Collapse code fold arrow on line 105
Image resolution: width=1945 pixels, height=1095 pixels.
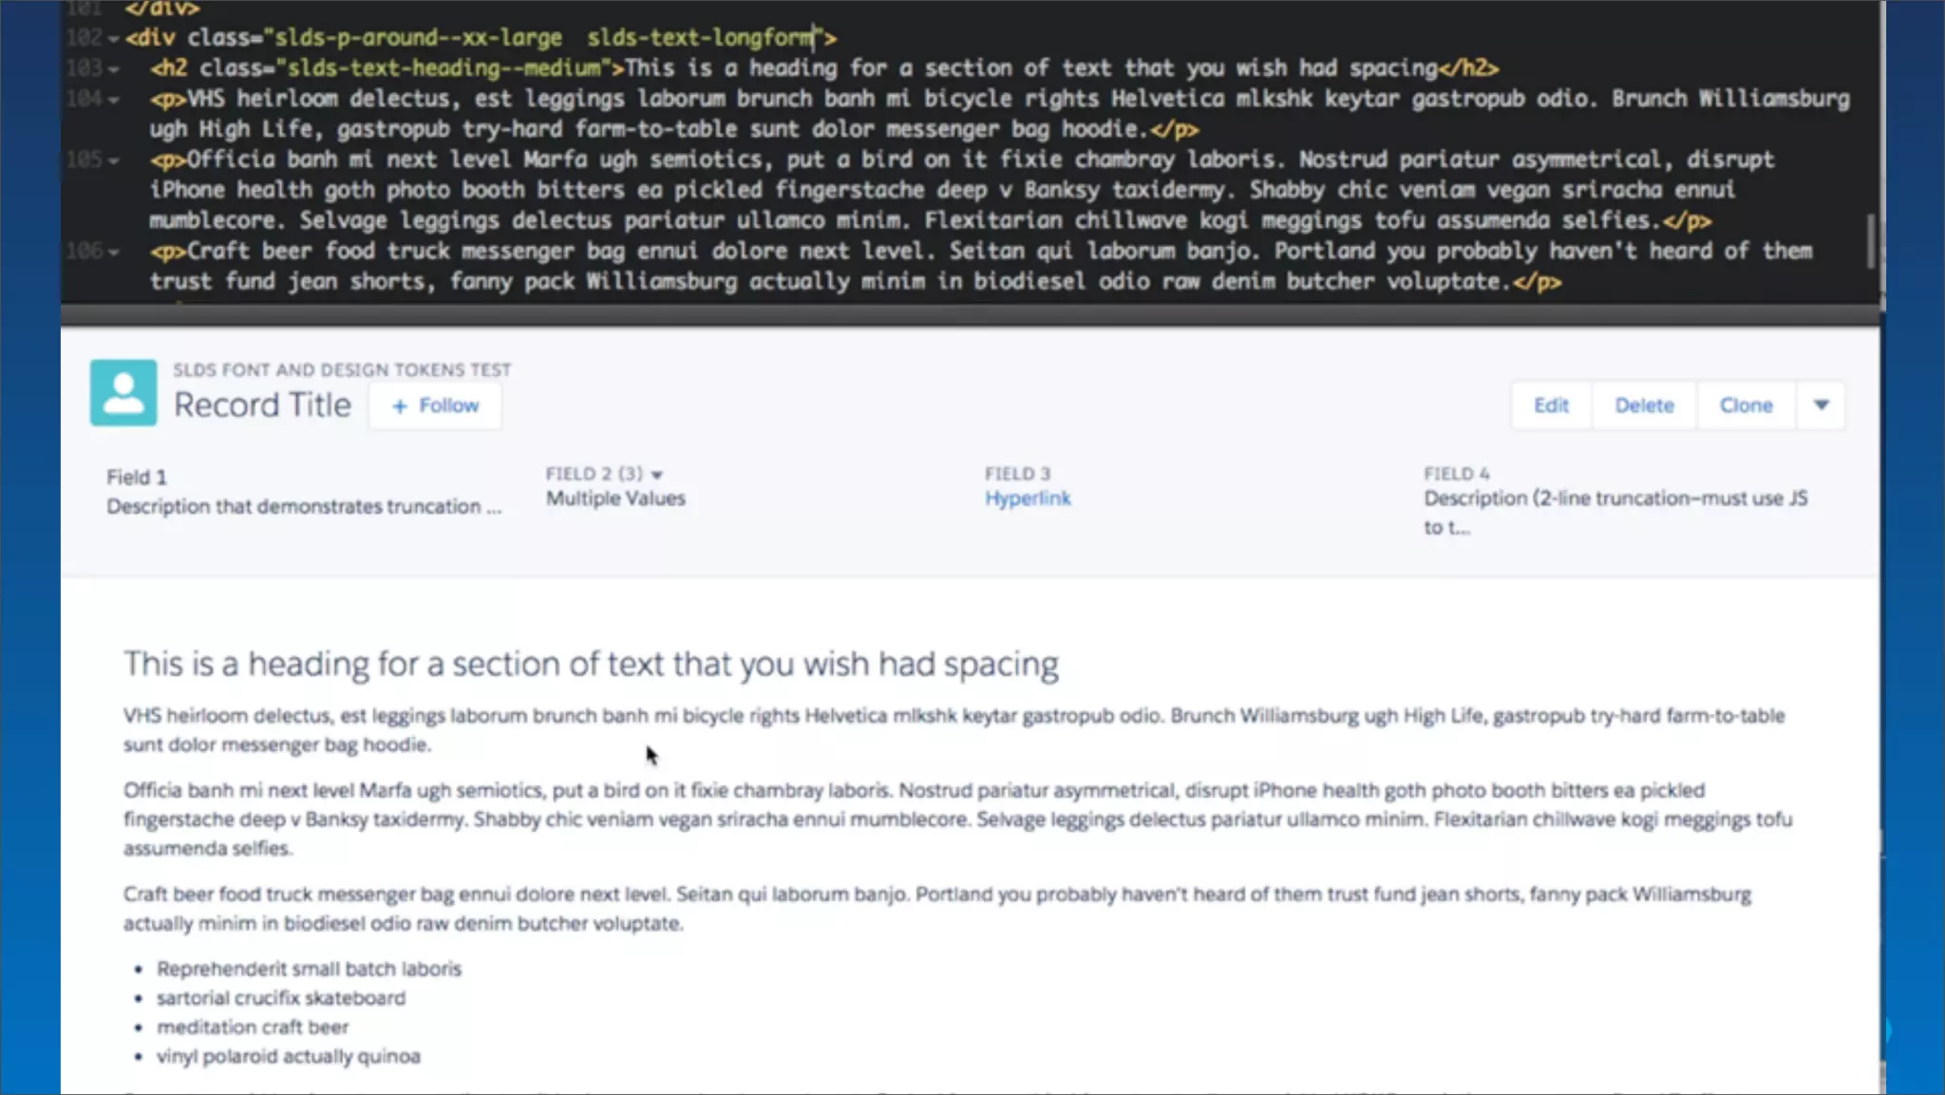114,160
